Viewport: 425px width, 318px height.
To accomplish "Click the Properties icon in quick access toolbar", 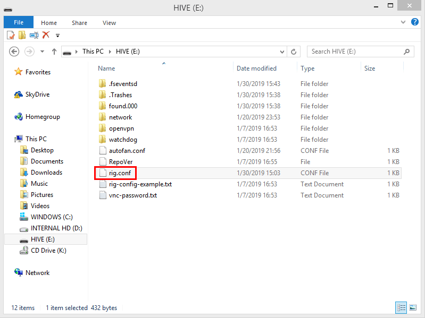I will click(x=11, y=35).
